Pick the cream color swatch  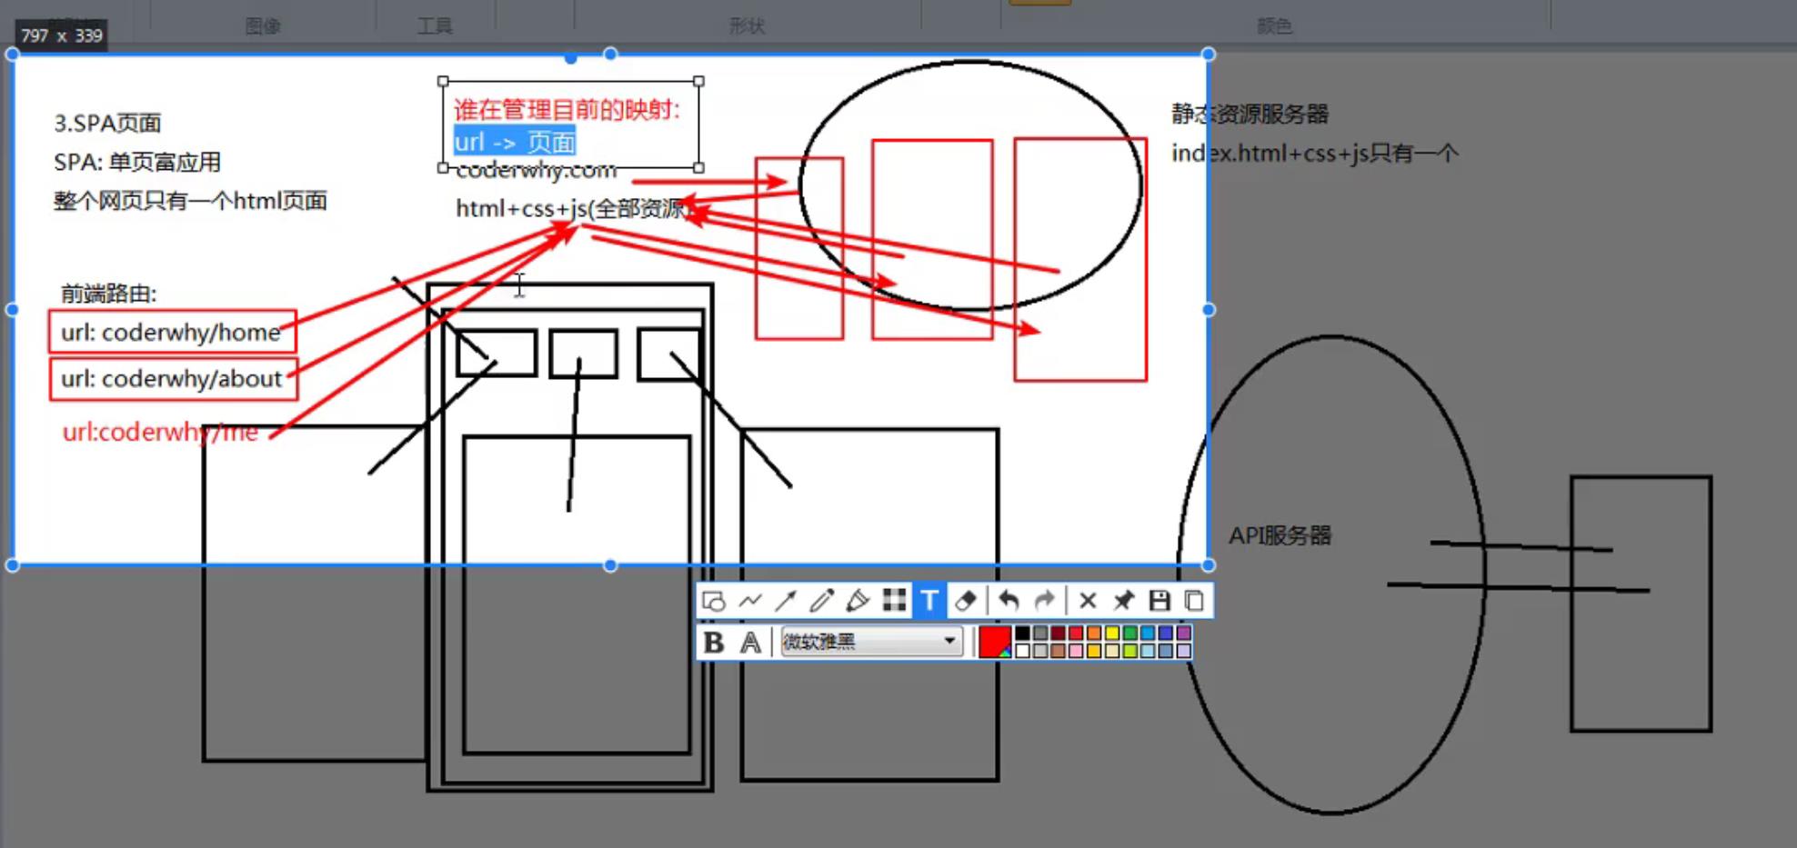[x=1112, y=651]
